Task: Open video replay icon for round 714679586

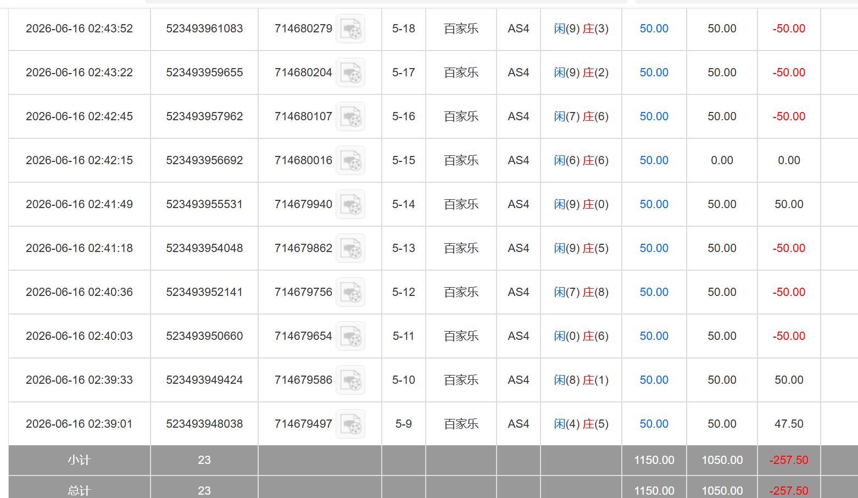Action: click(x=350, y=380)
